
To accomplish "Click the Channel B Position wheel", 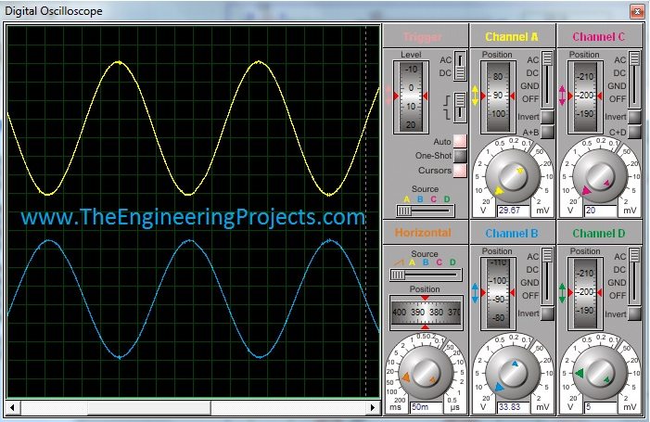I will tap(498, 293).
